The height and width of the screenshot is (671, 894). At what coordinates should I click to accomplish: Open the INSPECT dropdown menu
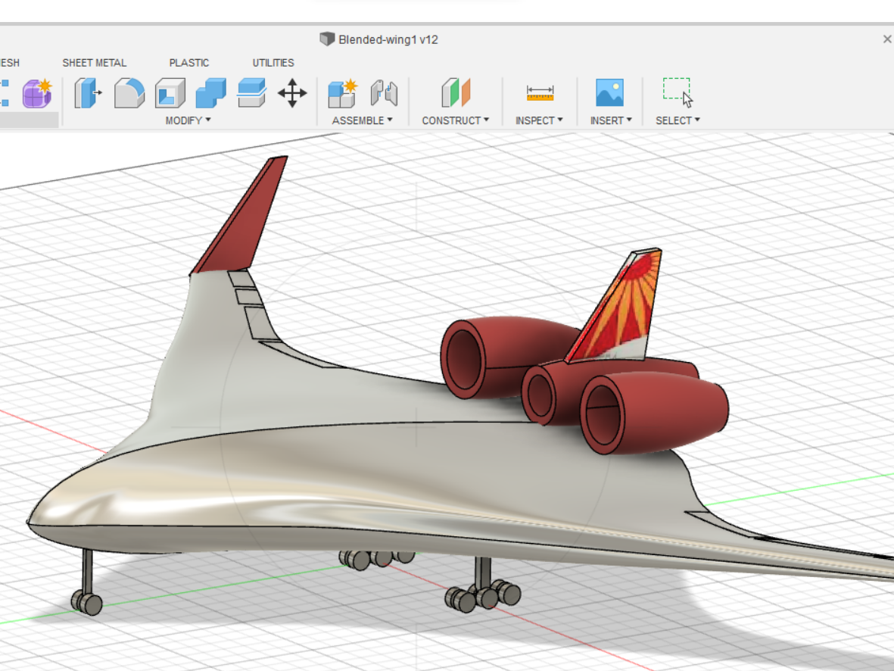539,120
